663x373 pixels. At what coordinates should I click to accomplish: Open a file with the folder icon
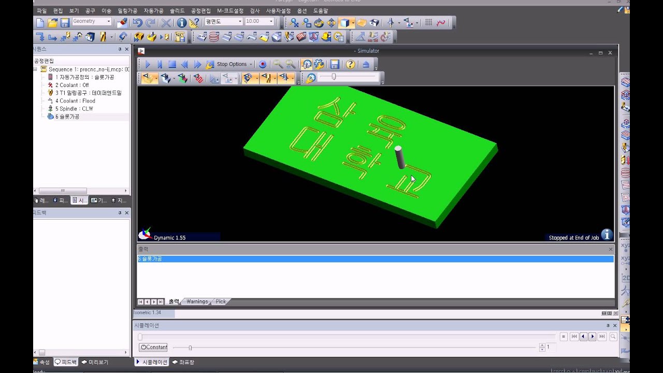click(x=52, y=22)
